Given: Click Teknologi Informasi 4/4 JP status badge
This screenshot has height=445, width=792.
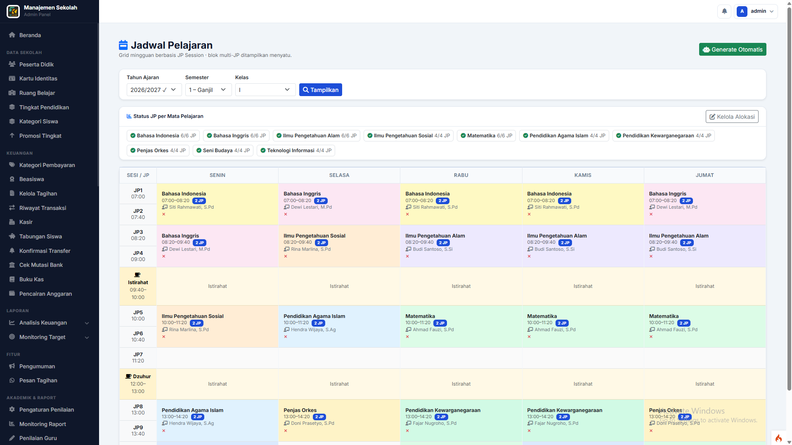Looking at the screenshot, I should click(296, 151).
